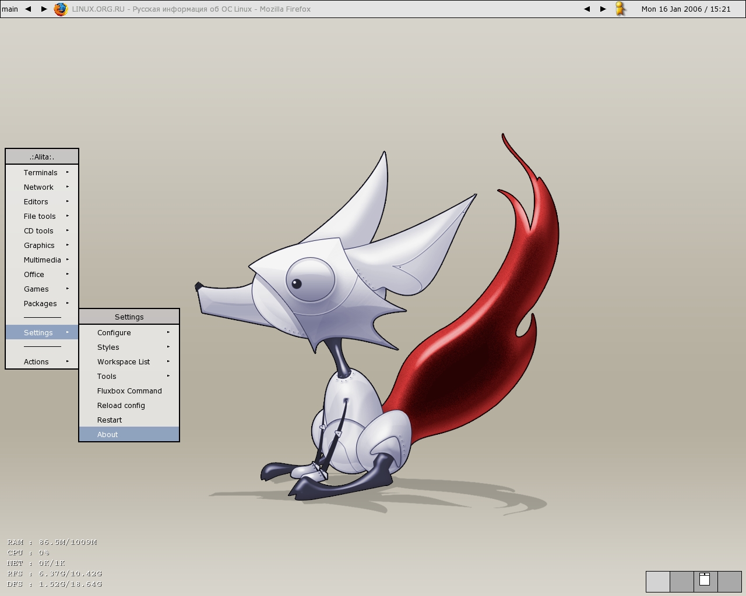Expand the Configure submenu in Settings

pyautogui.click(x=129, y=332)
